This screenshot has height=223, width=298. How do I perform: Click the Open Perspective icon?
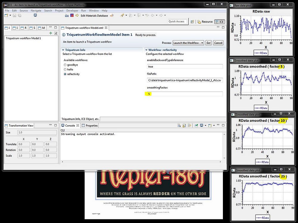[193, 22]
